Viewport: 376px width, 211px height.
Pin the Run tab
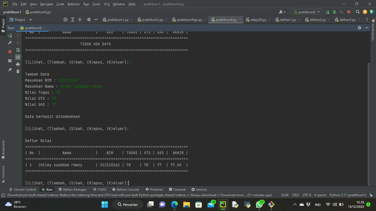point(9,70)
